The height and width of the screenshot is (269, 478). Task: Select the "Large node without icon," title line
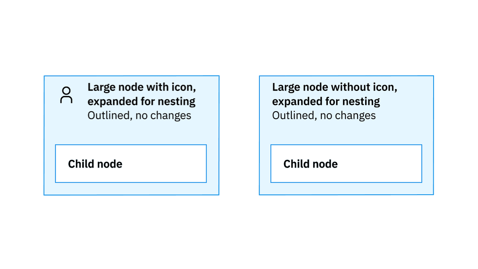pyautogui.click(x=334, y=88)
